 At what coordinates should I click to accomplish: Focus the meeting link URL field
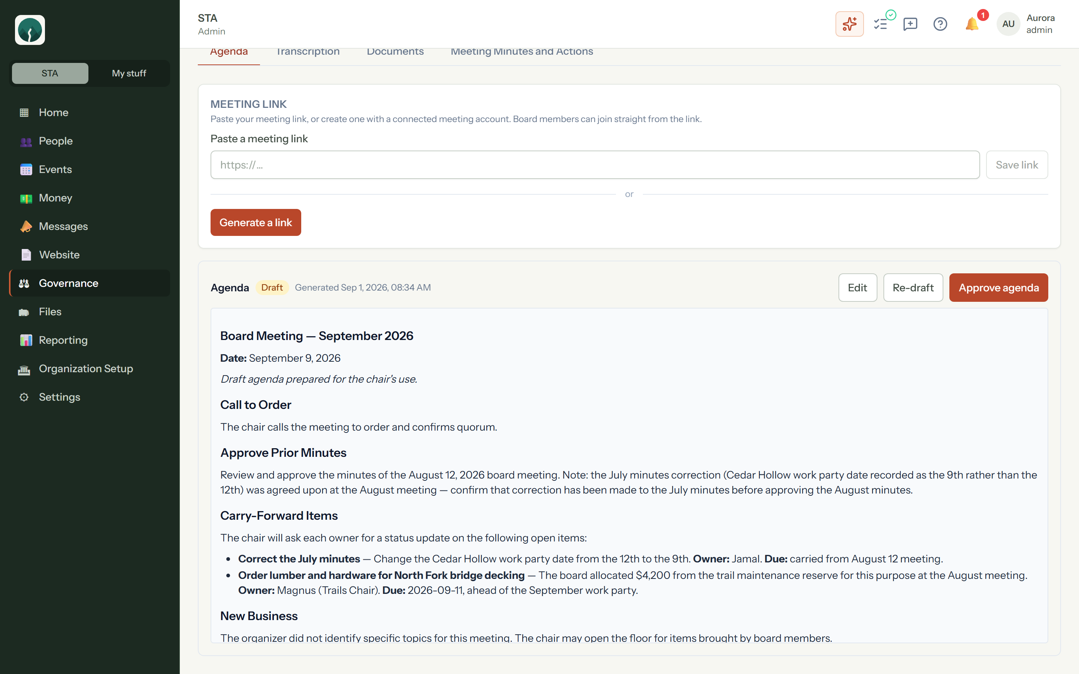[595, 165]
